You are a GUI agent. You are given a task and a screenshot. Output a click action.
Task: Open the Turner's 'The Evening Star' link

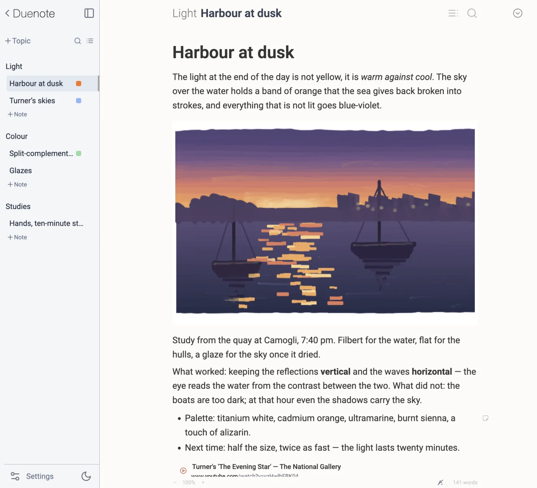[266, 467]
